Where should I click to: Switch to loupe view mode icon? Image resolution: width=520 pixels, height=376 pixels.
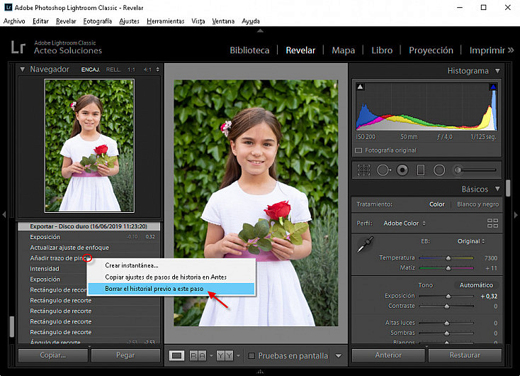click(177, 355)
